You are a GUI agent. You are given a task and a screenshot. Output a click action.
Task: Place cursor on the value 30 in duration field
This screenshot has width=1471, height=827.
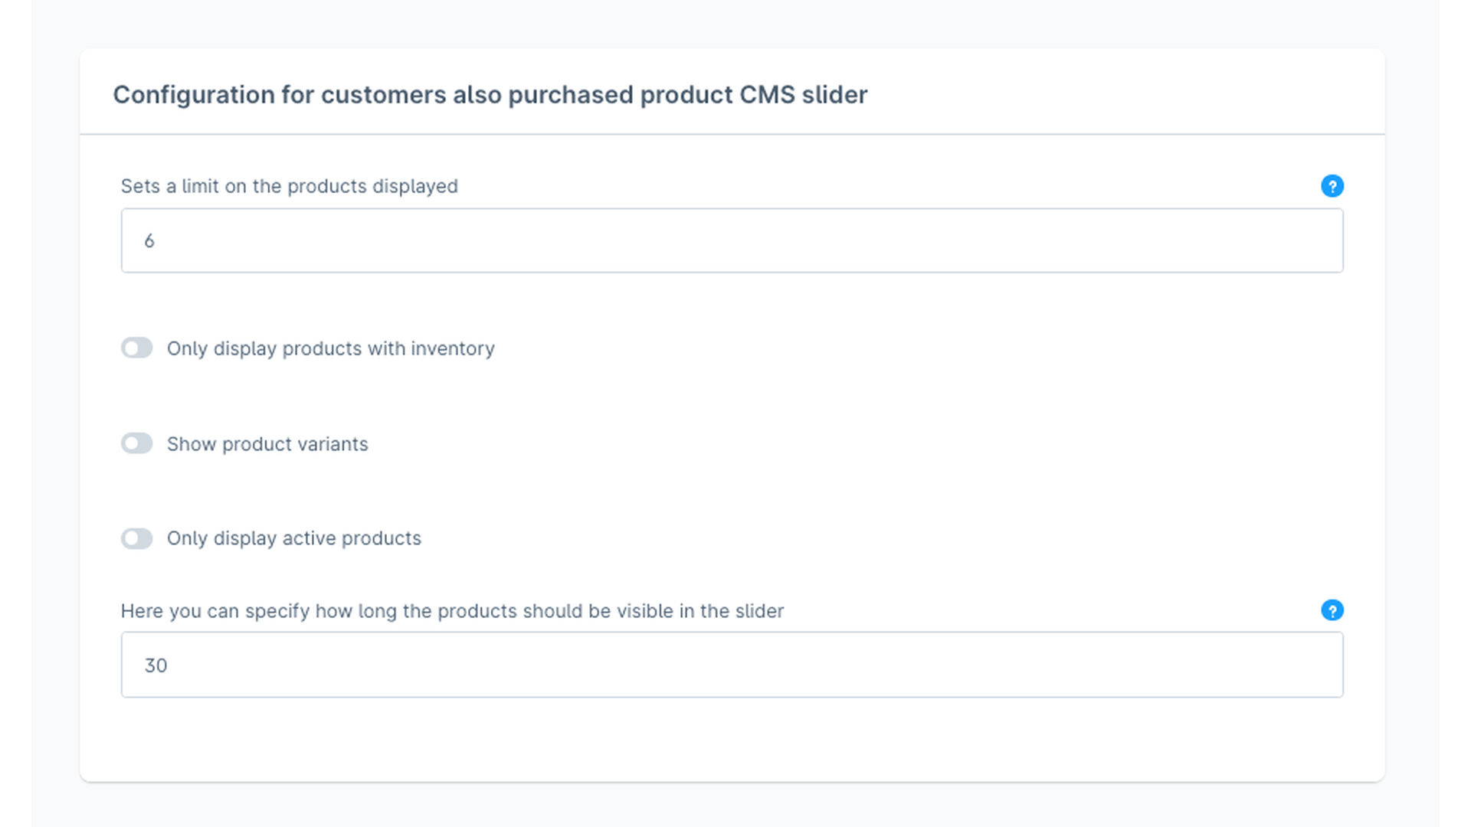pyautogui.click(x=156, y=665)
